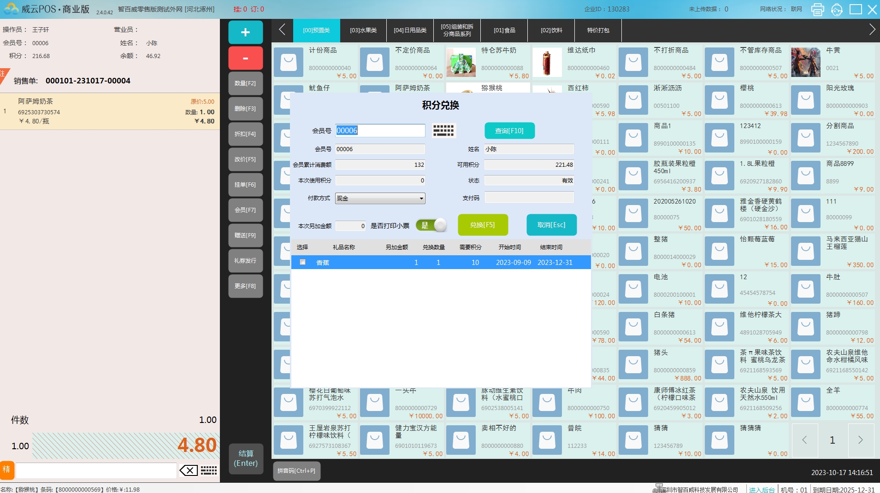Open the on-screen keyboard beside member number
Image resolution: width=880 pixels, height=493 pixels.
443,130
